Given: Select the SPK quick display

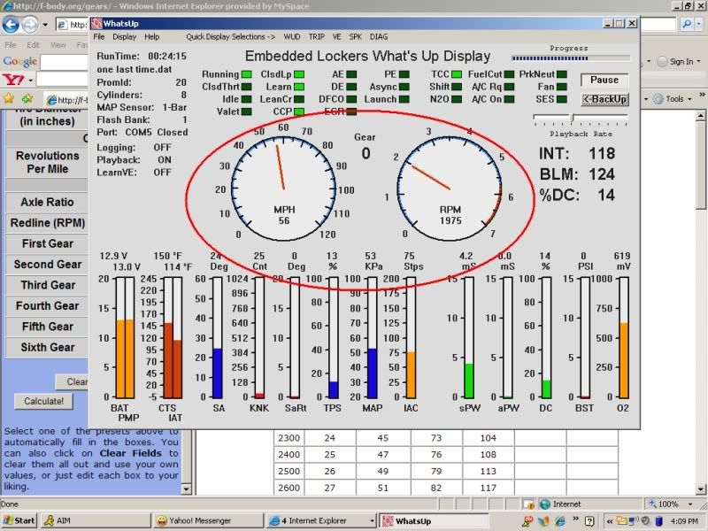Looking at the screenshot, I should 356,36.
